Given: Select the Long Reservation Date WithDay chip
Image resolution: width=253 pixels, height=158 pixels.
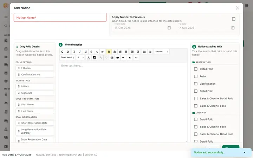Looking at the screenshot, I should click(35, 131).
